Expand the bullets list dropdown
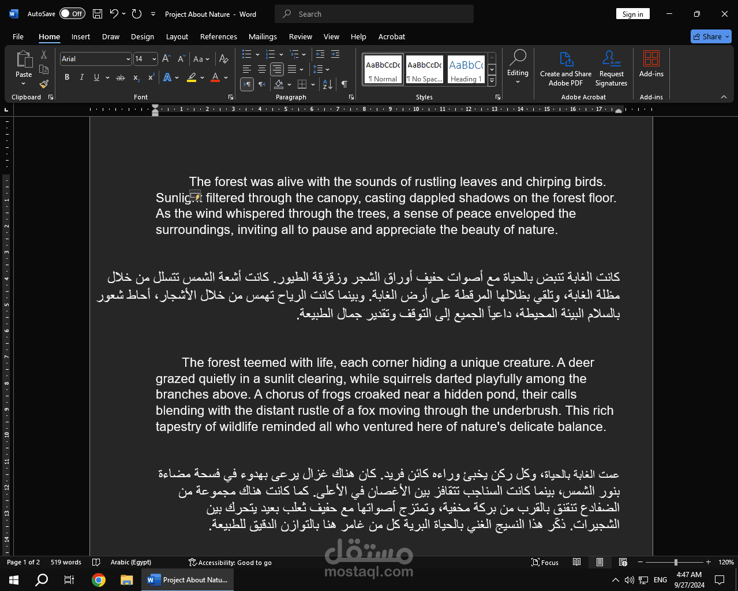The image size is (738, 591). coord(257,54)
